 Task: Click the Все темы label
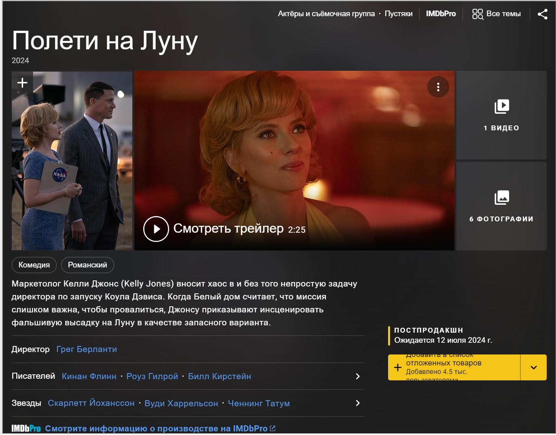503,14
